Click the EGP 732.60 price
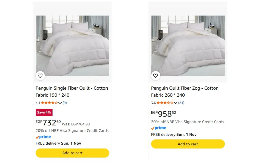 click(48, 123)
